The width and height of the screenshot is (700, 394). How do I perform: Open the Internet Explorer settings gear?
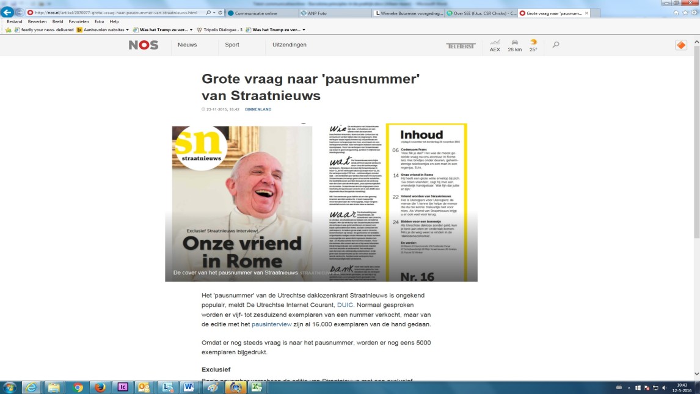(x=694, y=13)
